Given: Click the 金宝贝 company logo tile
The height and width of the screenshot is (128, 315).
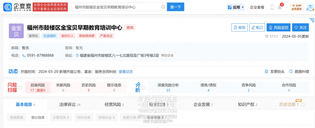Looking at the screenshot, I should [x=16, y=31].
